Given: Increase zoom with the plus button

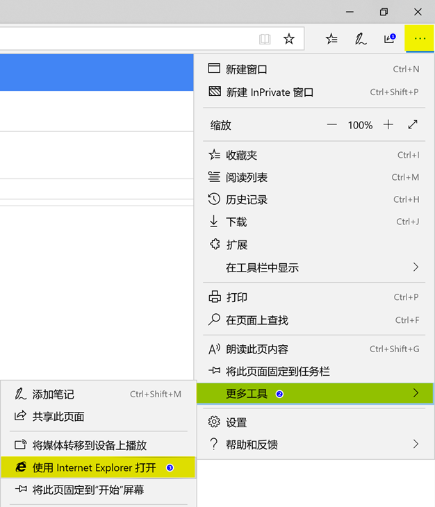Looking at the screenshot, I should tap(388, 124).
